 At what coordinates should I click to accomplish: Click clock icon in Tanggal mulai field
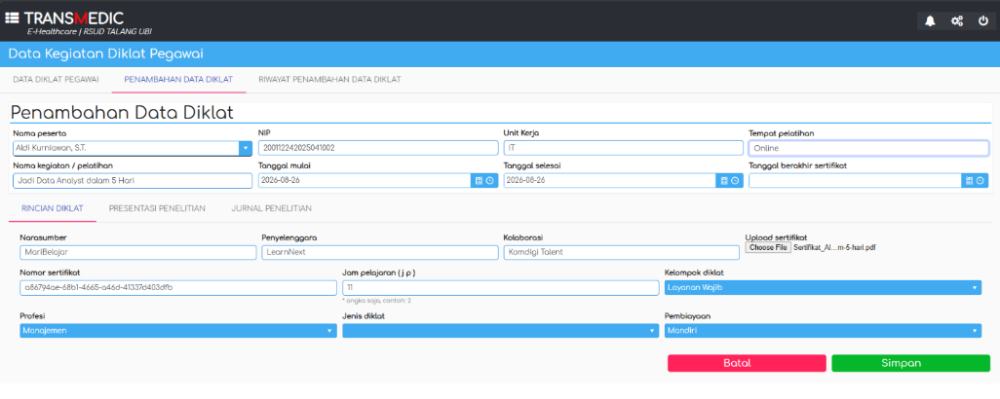(x=489, y=181)
